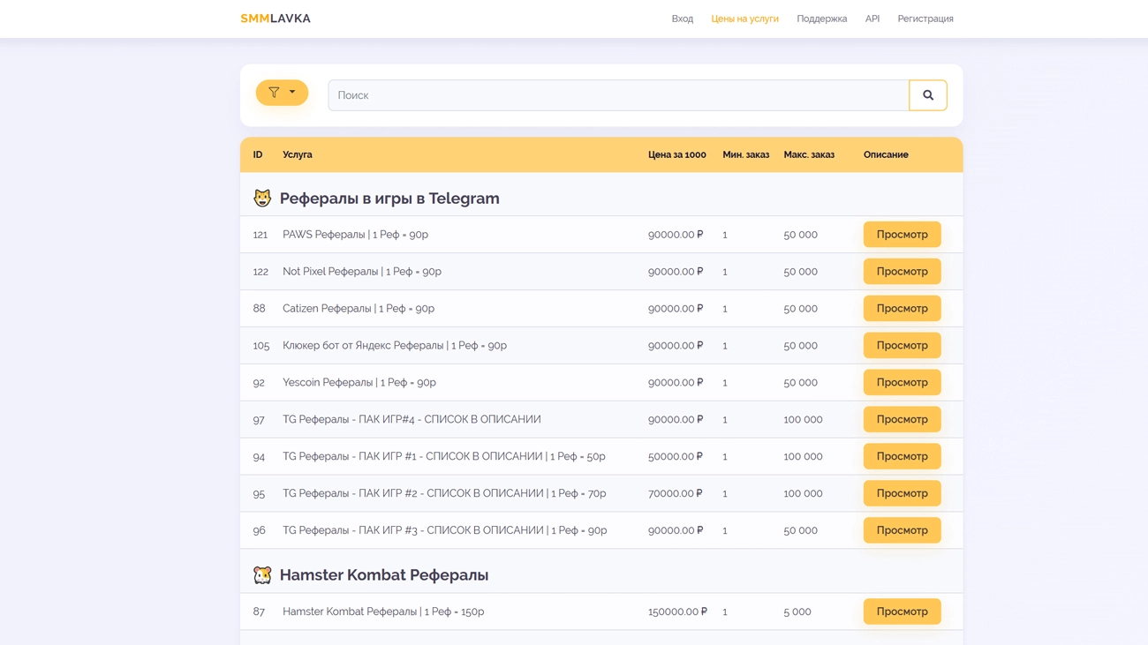The width and height of the screenshot is (1148, 645).
Task: View description for ПАК ИГР #2 service
Action: pyautogui.click(x=902, y=494)
